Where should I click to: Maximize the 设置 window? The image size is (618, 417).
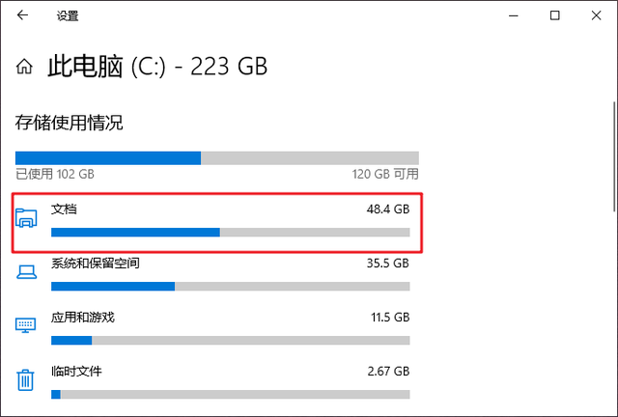[554, 15]
